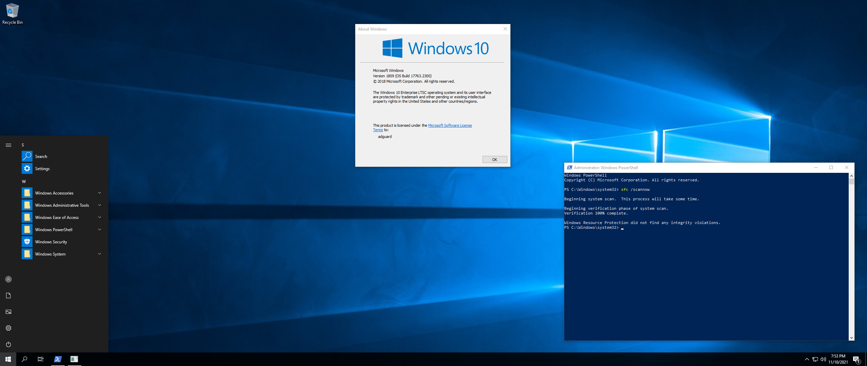Click the volume speaker tray icon
This screenshot has width=867, height=366.
pyautogui.click(x=823, y=359)
